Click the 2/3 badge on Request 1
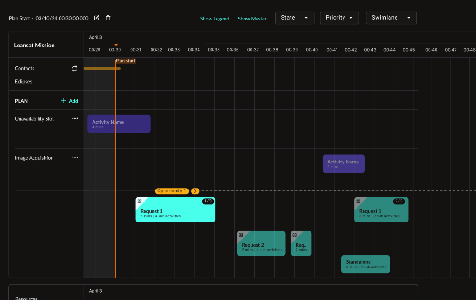This screenshot has height=300, width=476. (398, 201)
